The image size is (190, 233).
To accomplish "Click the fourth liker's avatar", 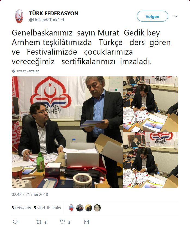I will [97, 208].
